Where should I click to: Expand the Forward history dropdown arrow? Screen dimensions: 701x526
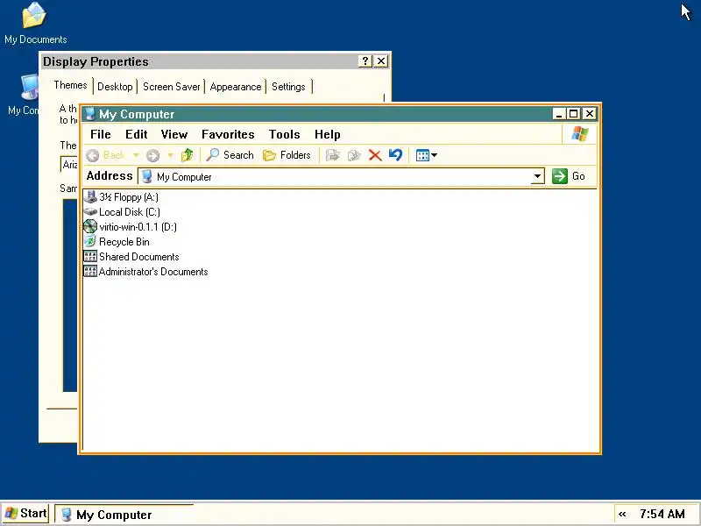pos(170,155)
